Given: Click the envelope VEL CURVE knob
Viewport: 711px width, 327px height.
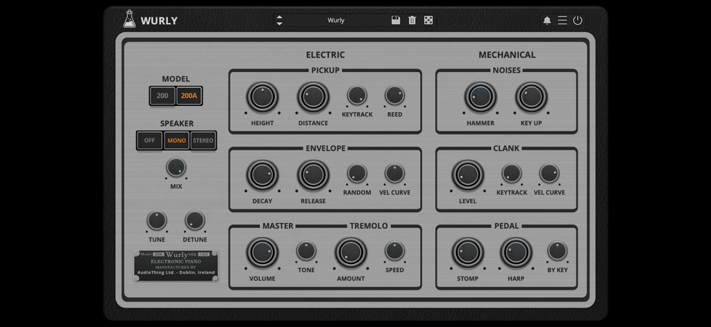Looking at the screenshot, I should [394, 173].
